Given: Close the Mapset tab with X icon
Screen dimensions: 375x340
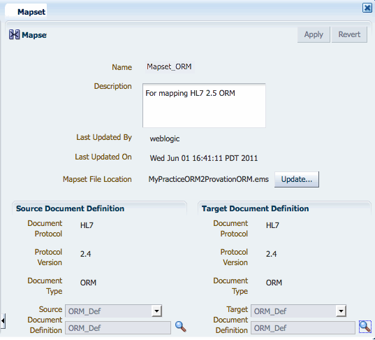Looking at the screenshot, I should (x=367, y=8).
